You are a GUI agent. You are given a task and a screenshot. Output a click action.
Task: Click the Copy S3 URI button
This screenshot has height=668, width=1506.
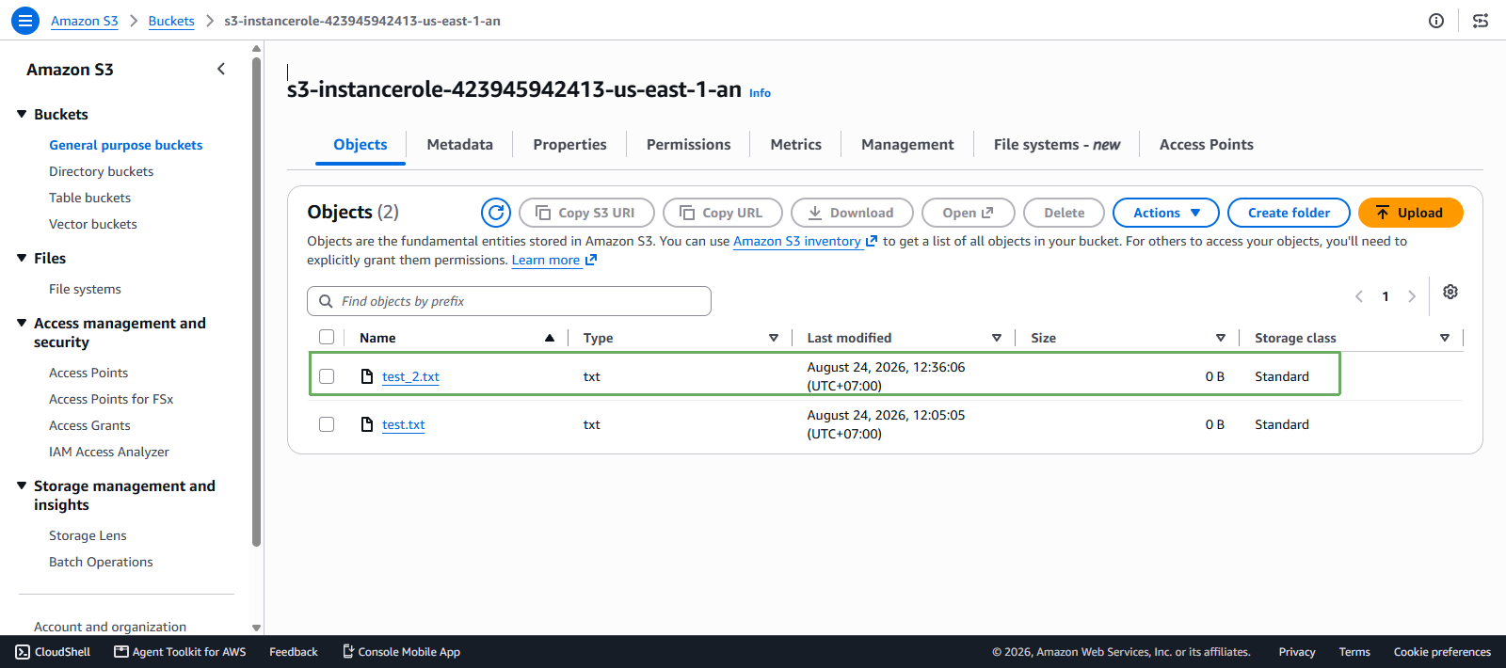[586, 213]
